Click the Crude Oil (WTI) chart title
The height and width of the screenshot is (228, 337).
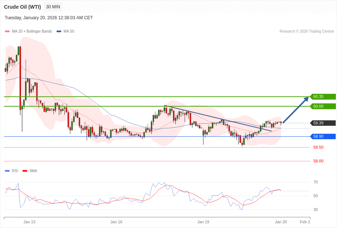click(22, 7)
